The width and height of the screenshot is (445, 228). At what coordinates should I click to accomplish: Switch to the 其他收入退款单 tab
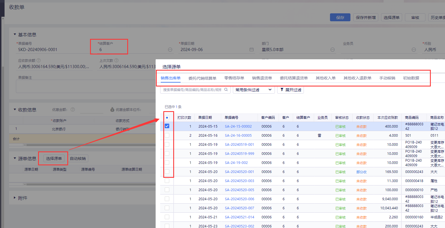[x=358, y=78]
